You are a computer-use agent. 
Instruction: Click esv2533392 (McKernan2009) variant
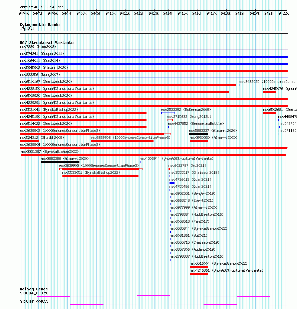pyautogui.click(x=186, y=110)
